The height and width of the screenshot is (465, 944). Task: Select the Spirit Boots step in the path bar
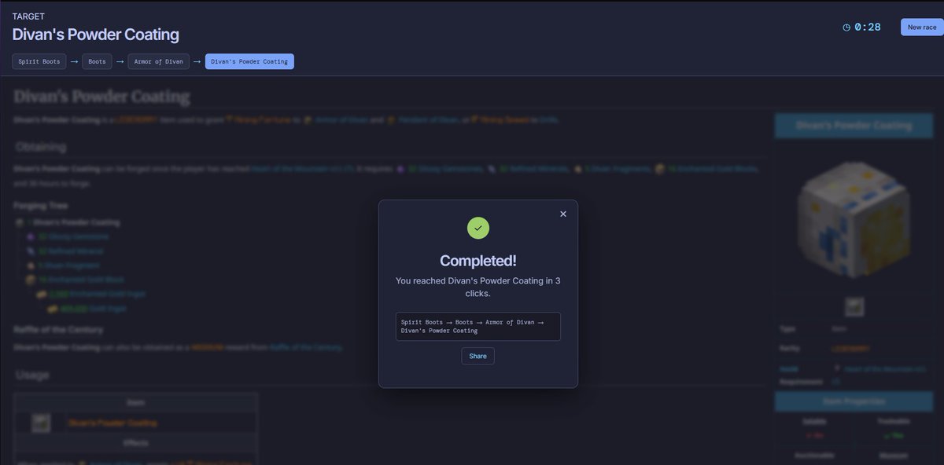coord(39,61)
